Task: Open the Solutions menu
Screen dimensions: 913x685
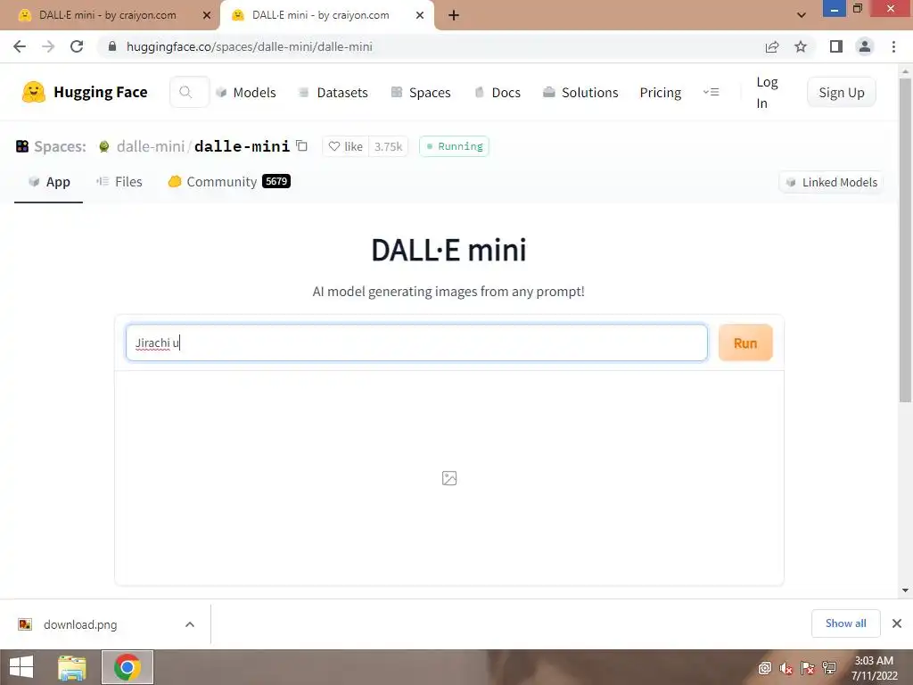Action: coord(580,93)
